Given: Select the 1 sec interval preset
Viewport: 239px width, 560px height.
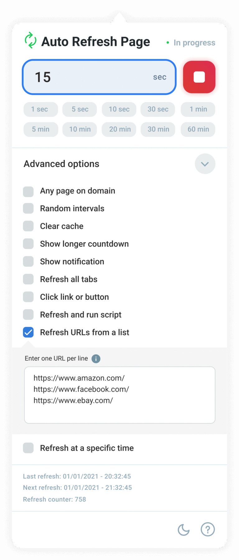Looking at the screenshot, I should 40,109.
